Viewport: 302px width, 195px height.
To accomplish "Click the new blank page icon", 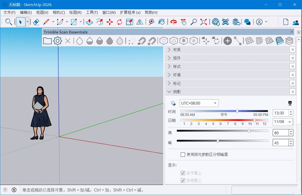I will [286, 22].
